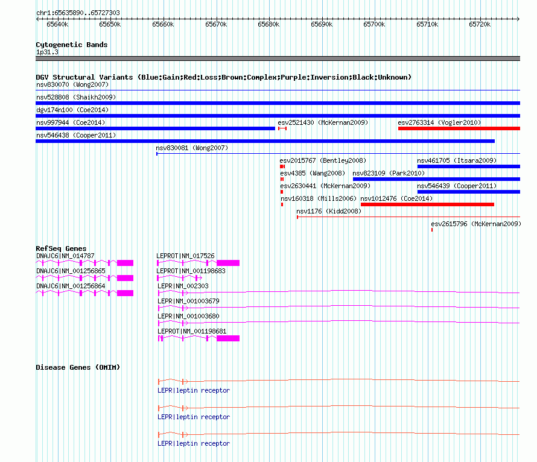Image resolution: width=537 pixels, height=462 pixels.
Task: Open the nsv830081 (Wong2007) variant label
Action: tap(192, 148)
